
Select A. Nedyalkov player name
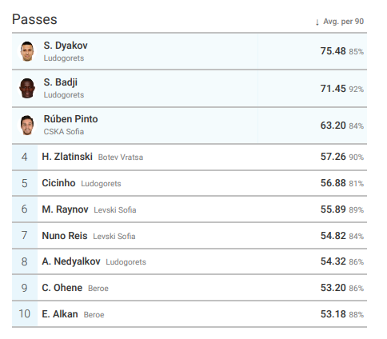(x=71, y=261)
